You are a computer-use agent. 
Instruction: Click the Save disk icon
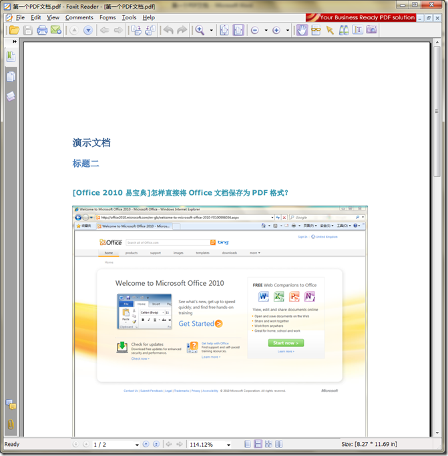tap(28, 30)
